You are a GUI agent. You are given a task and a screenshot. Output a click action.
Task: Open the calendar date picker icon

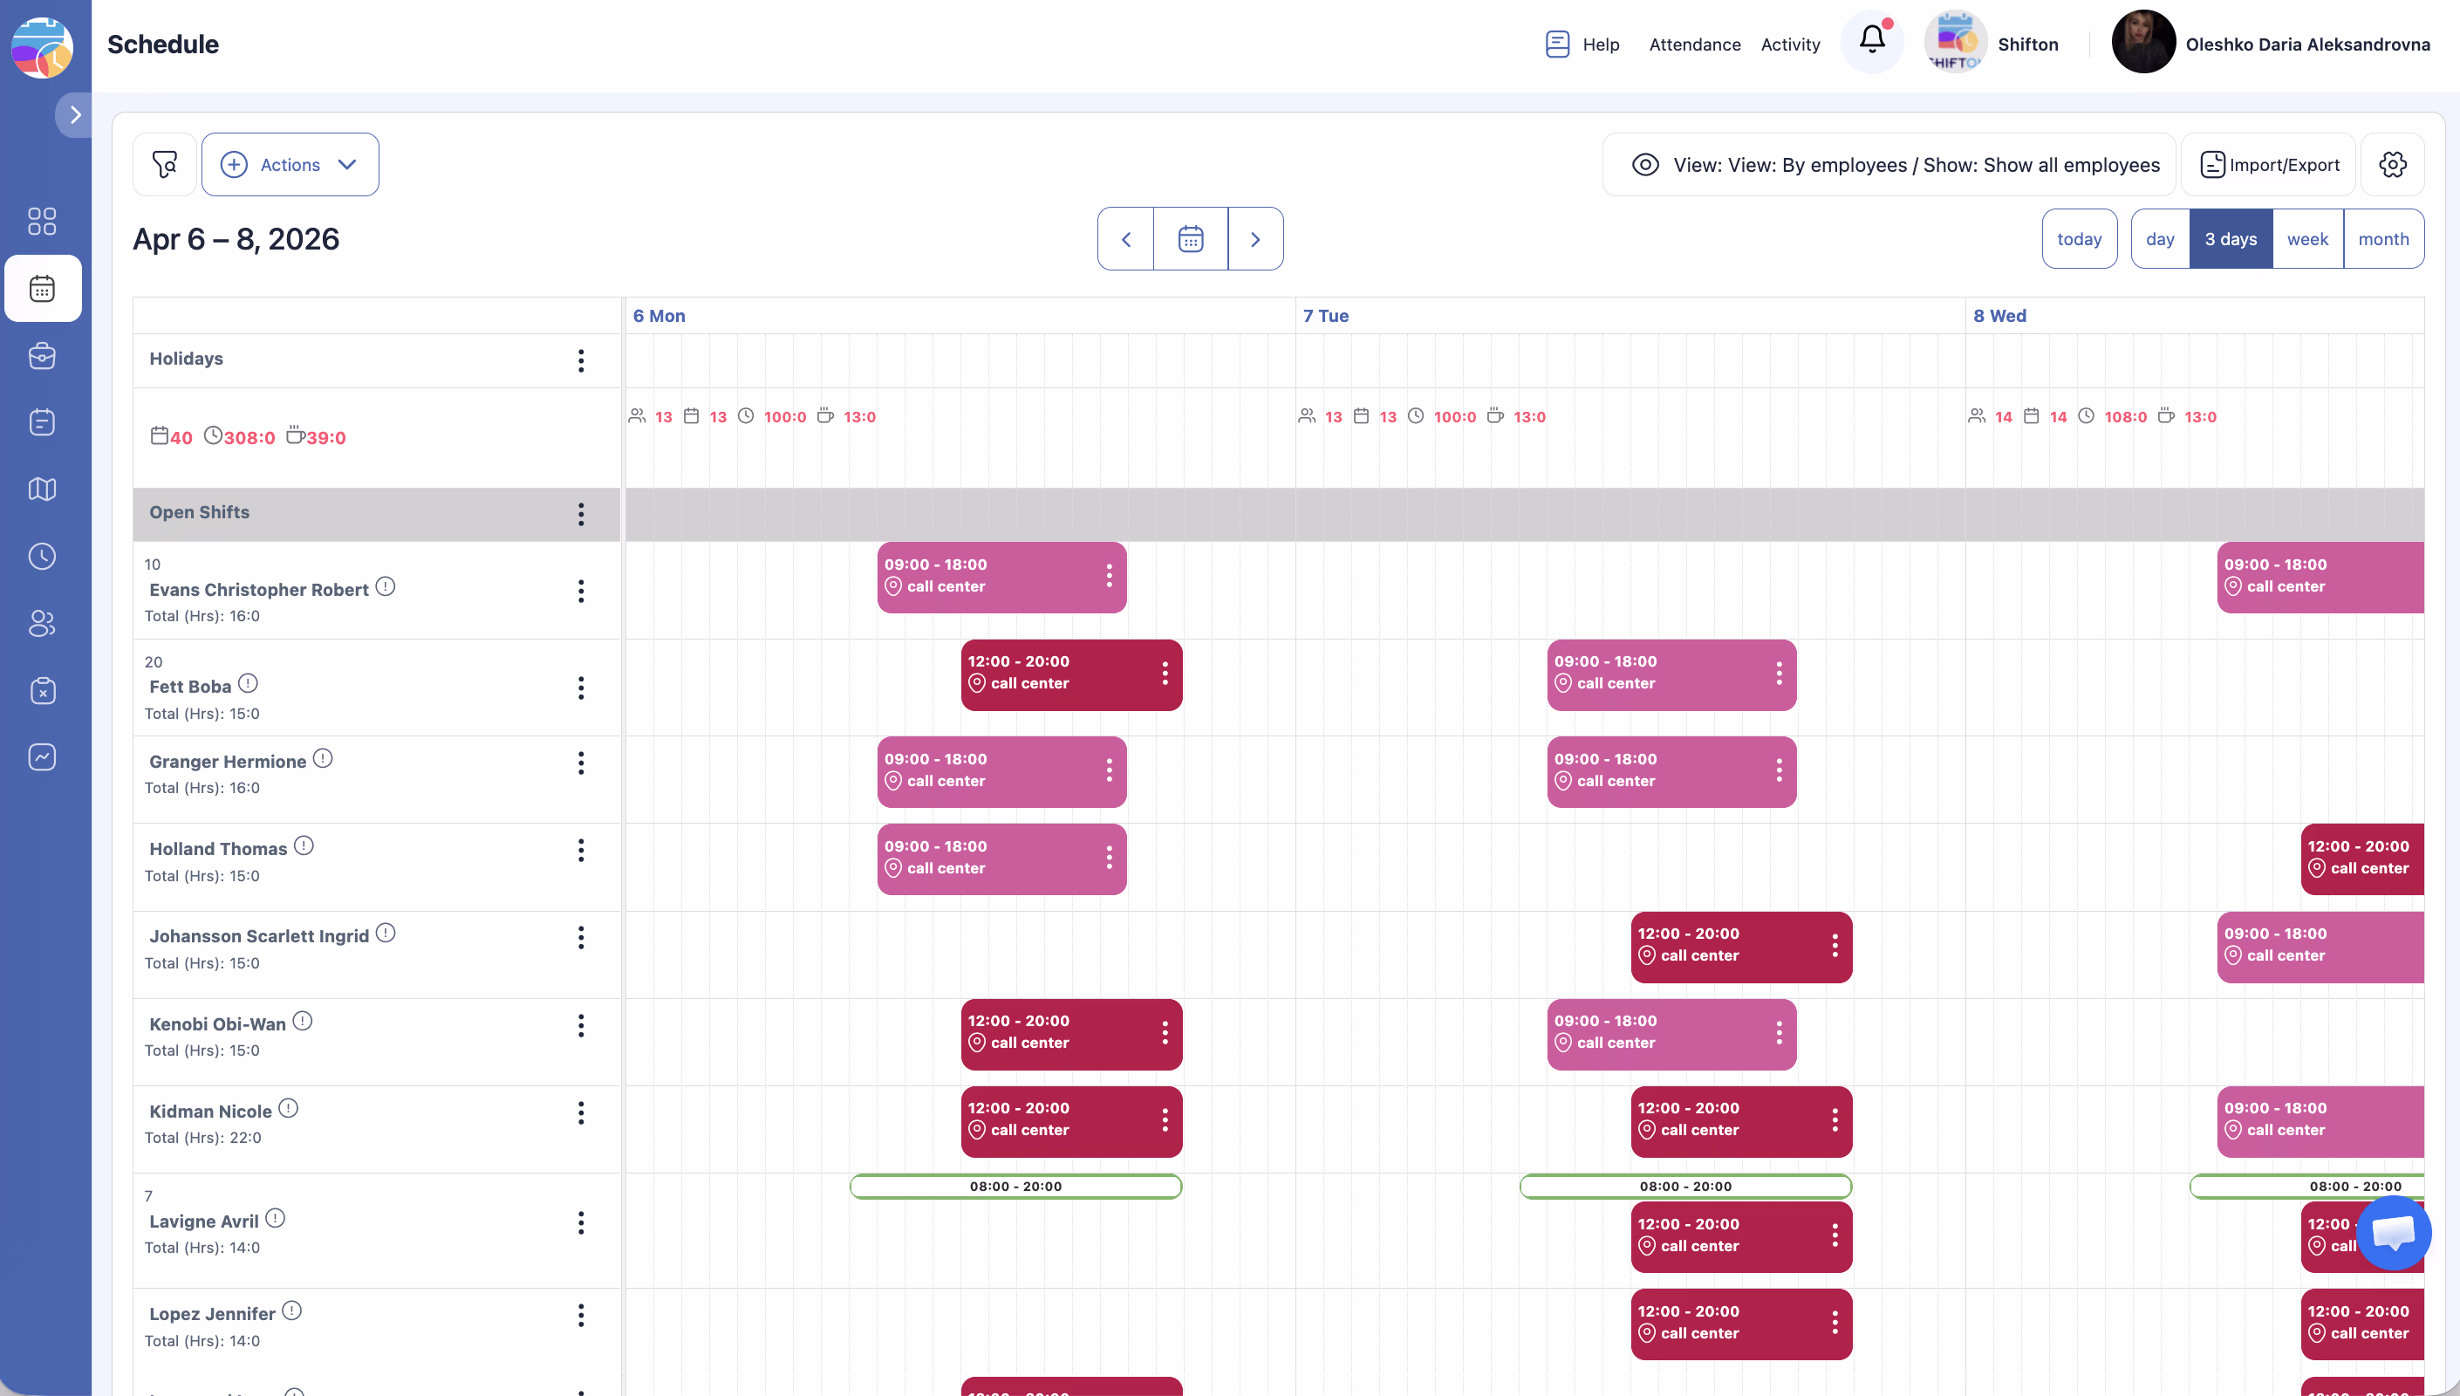pyautogui.click(x=1190, y=239)
